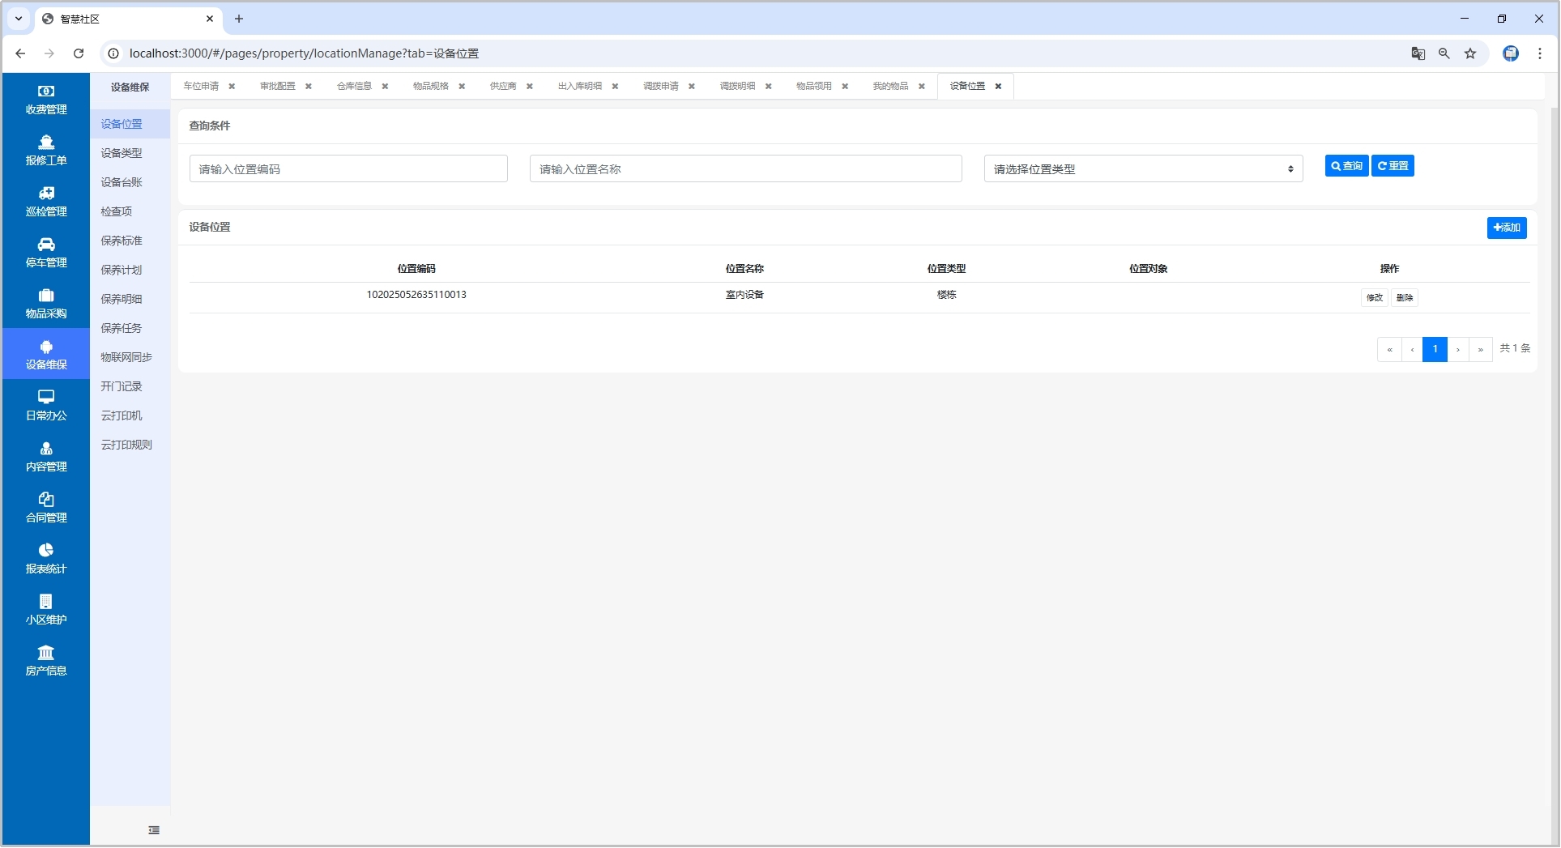
Task: Click 修改 for the 室内设备 row
Action: (1375, 298)
